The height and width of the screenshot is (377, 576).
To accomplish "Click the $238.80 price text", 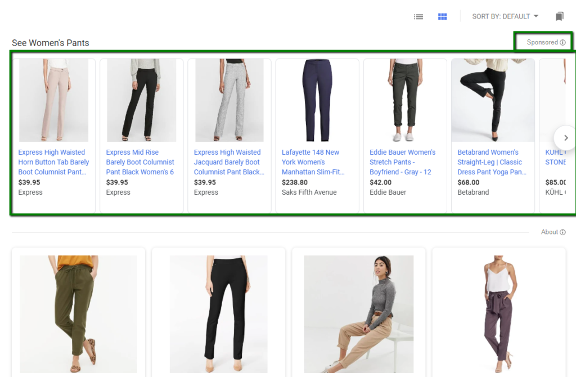I will 295,182.
